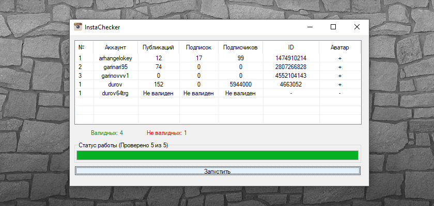Click the ID value 4552104143

coord(291,76)
